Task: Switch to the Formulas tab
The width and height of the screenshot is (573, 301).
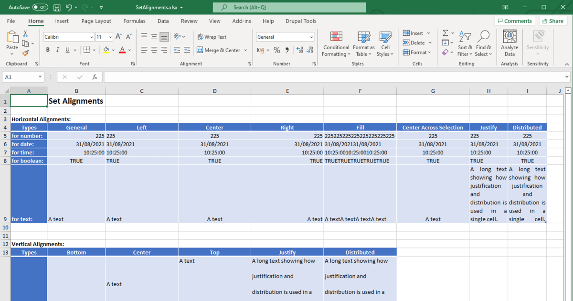Action: pyautogui.click(x=134, y=21)
